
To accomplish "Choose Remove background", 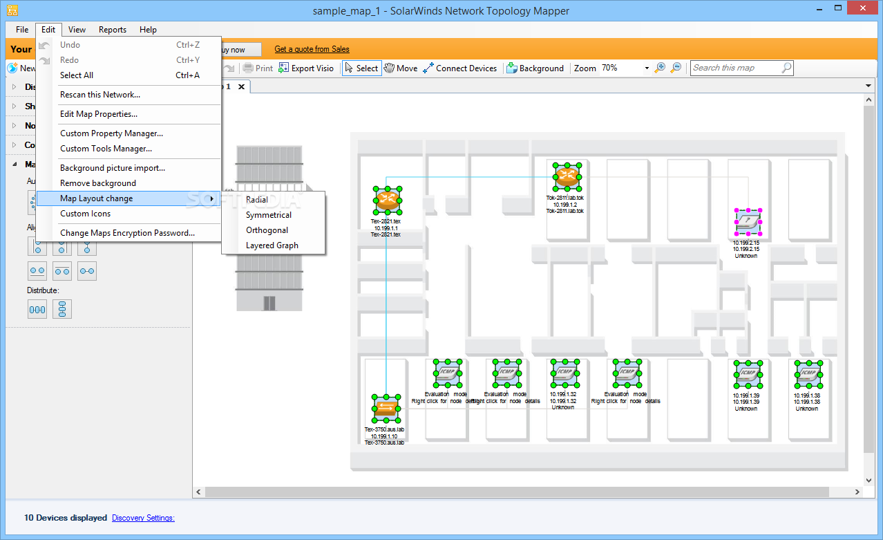I will click(130, 183).
